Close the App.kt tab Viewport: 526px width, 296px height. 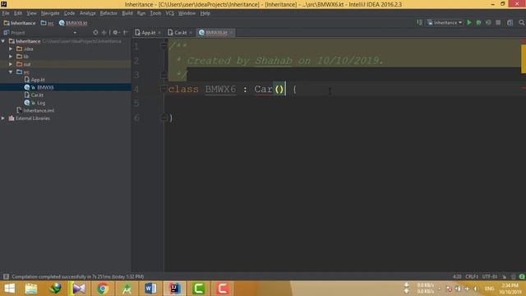pos(159,33)
